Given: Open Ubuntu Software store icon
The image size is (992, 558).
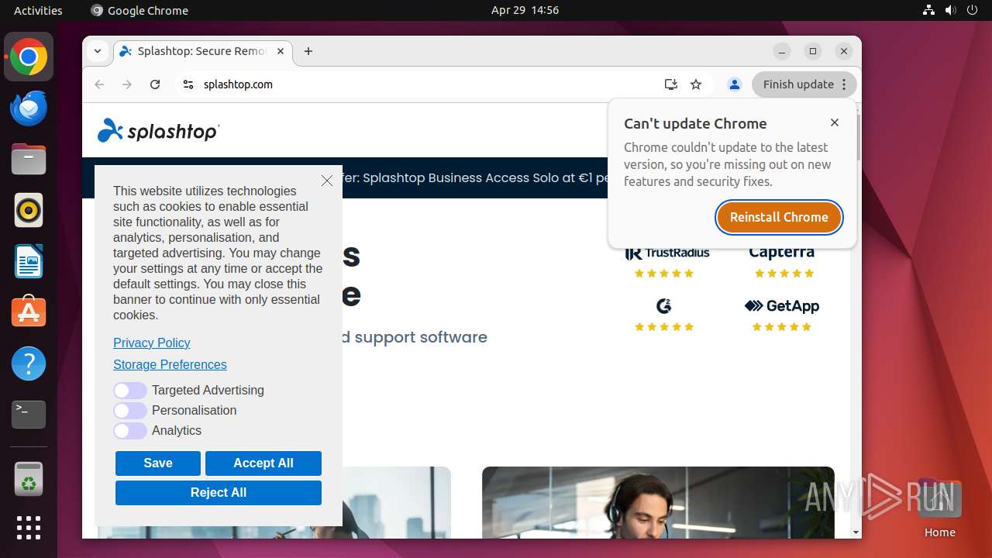Looking at the screenshot, I should pos(29,312).
